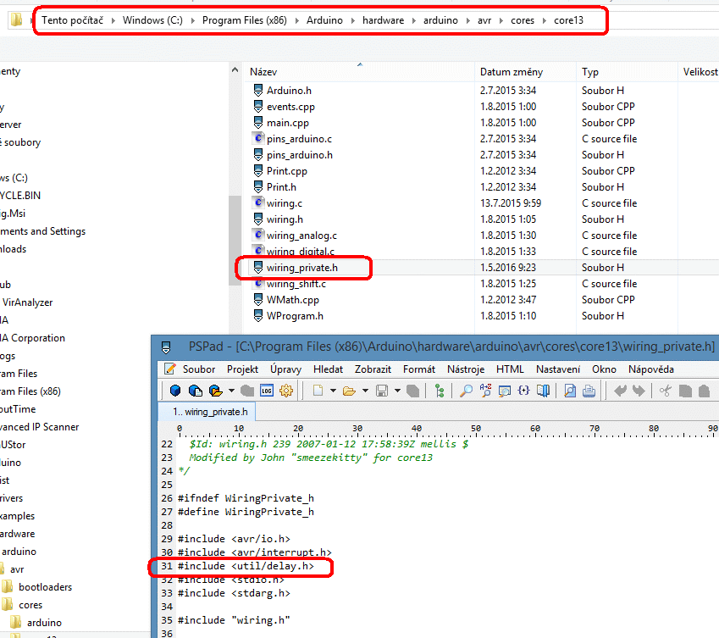
Task: Click the document icon left of Soubor menu
Action: [x=169, y=369]
